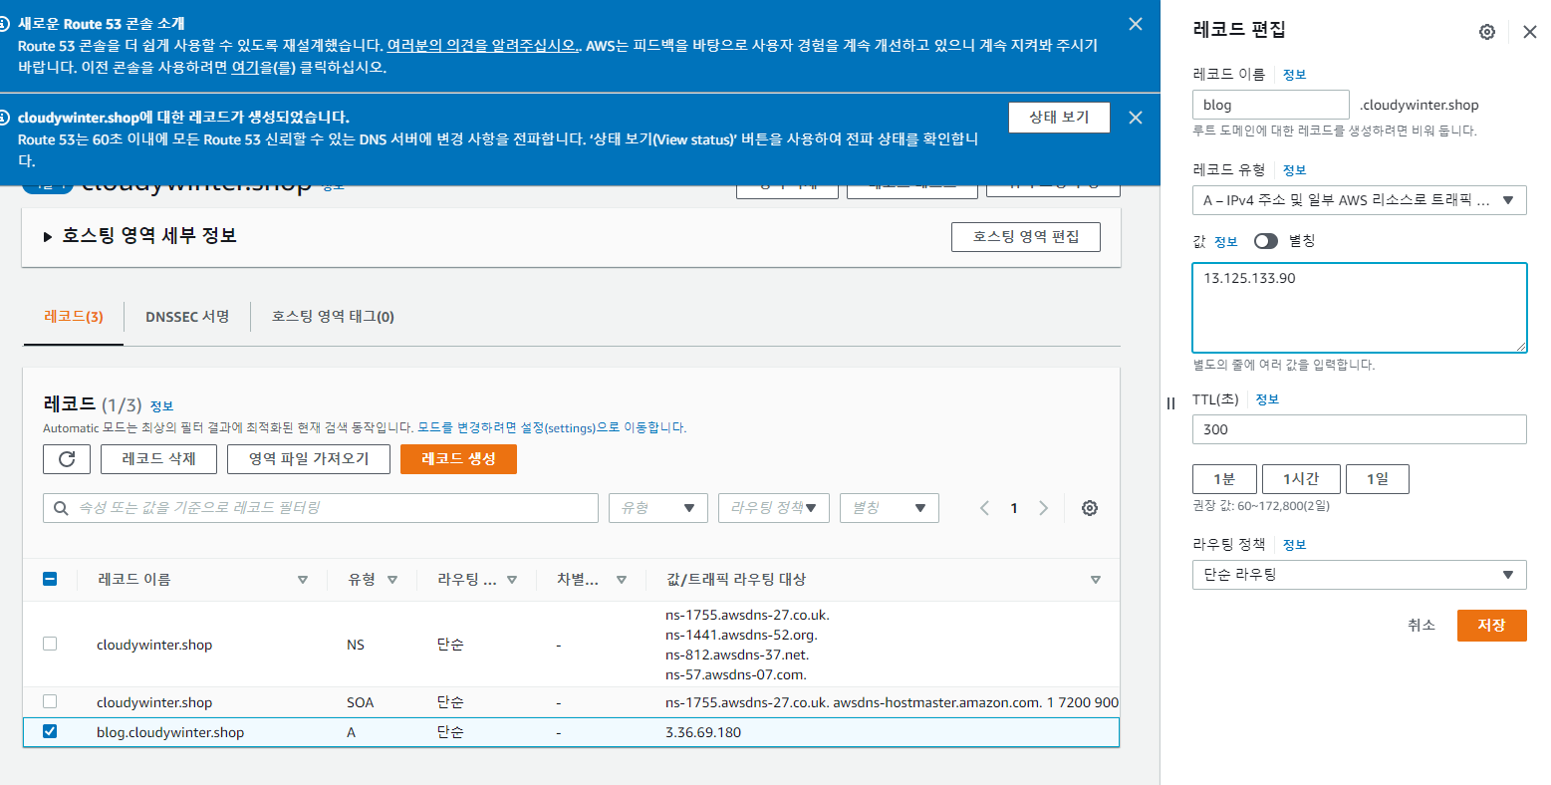This screenshot has height=785, width=1551.
Task: Click 정보 link next to 값
Action: 1226,242
